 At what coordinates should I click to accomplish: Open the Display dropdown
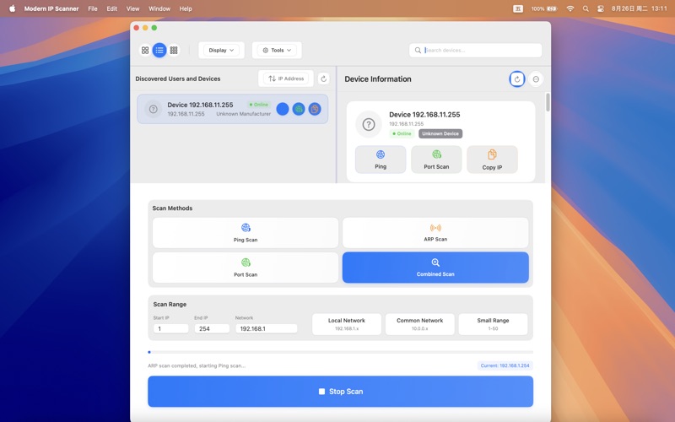(x=222, y=51)
